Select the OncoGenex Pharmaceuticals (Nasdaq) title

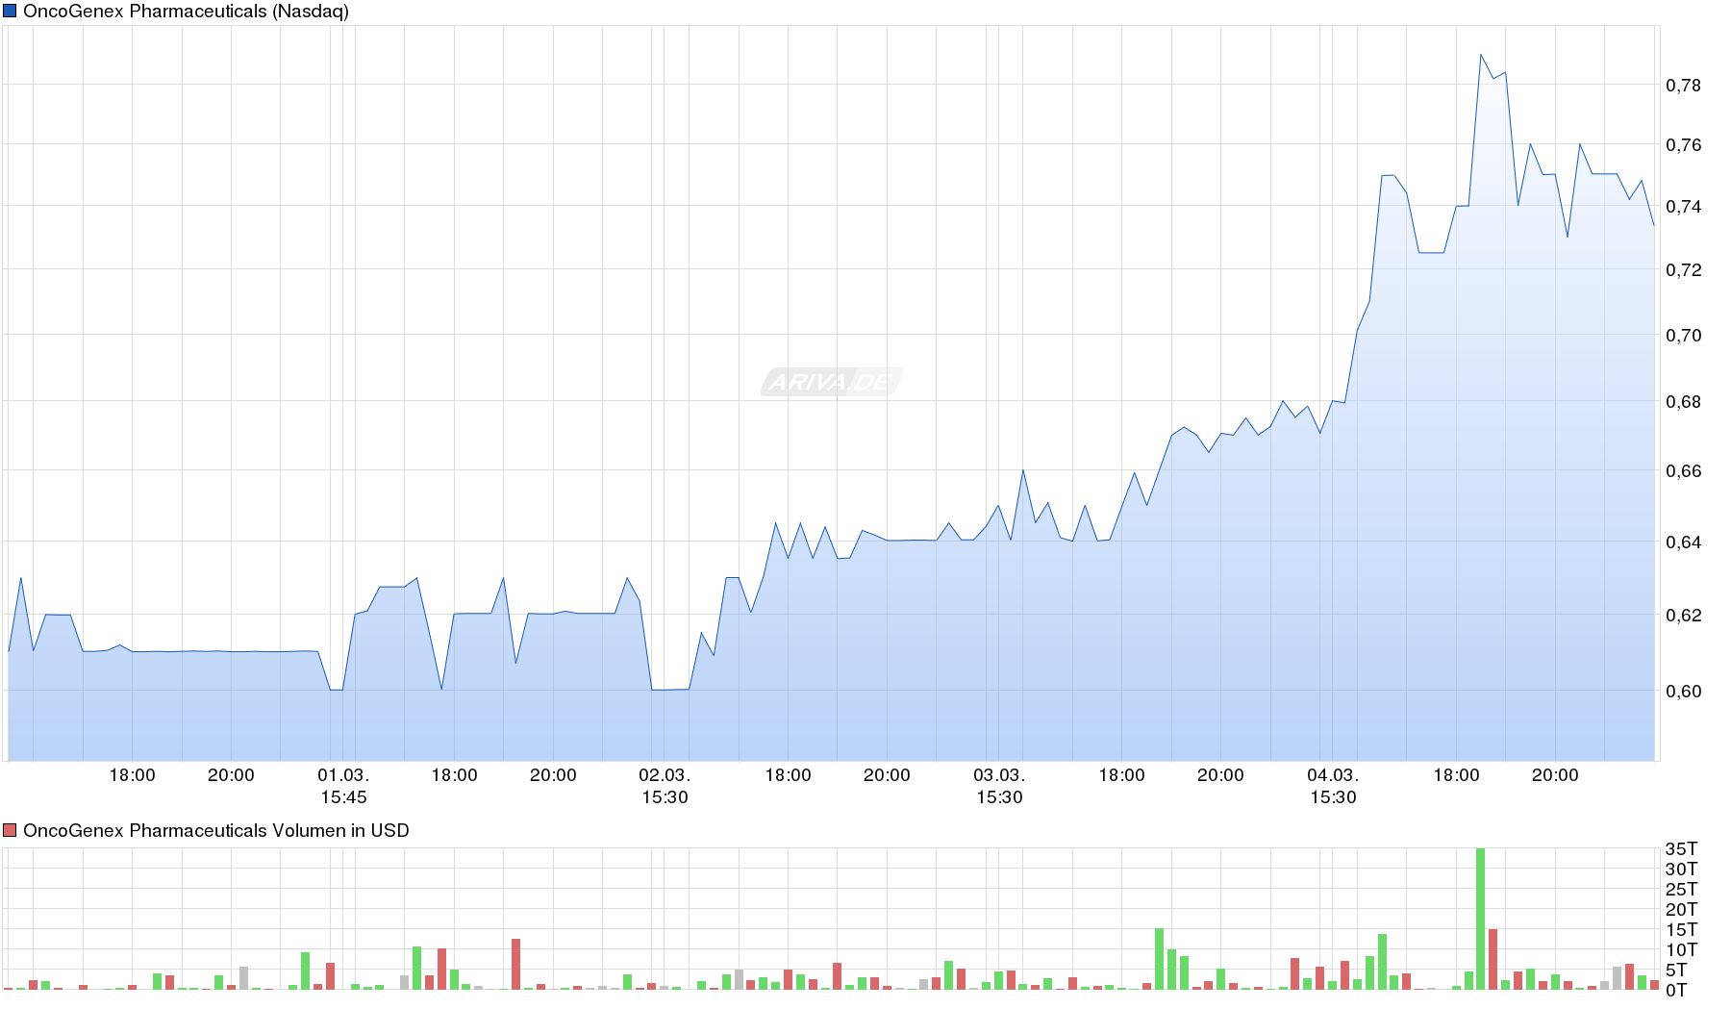pyautogui.click(x=188, y=11)
